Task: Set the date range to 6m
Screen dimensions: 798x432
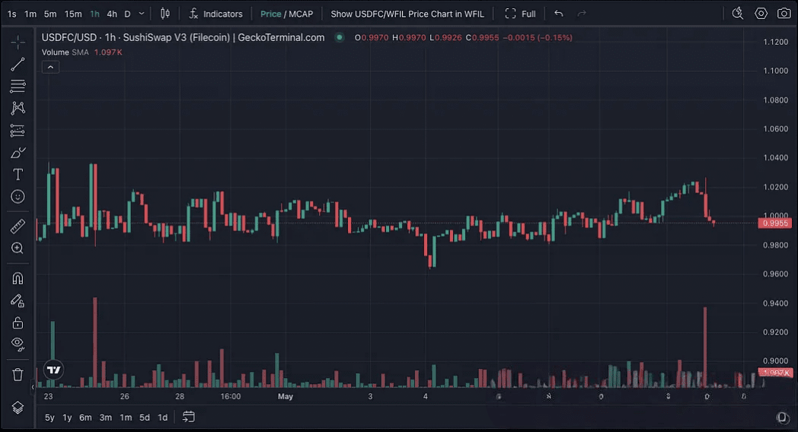Action: [x=85, y=418]
